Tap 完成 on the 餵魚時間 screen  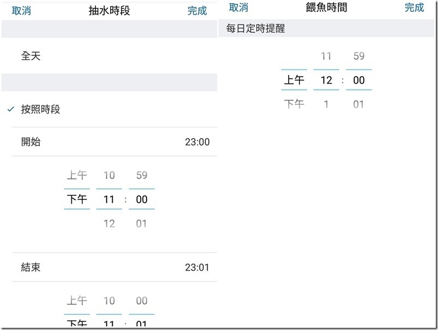[414, 8]
